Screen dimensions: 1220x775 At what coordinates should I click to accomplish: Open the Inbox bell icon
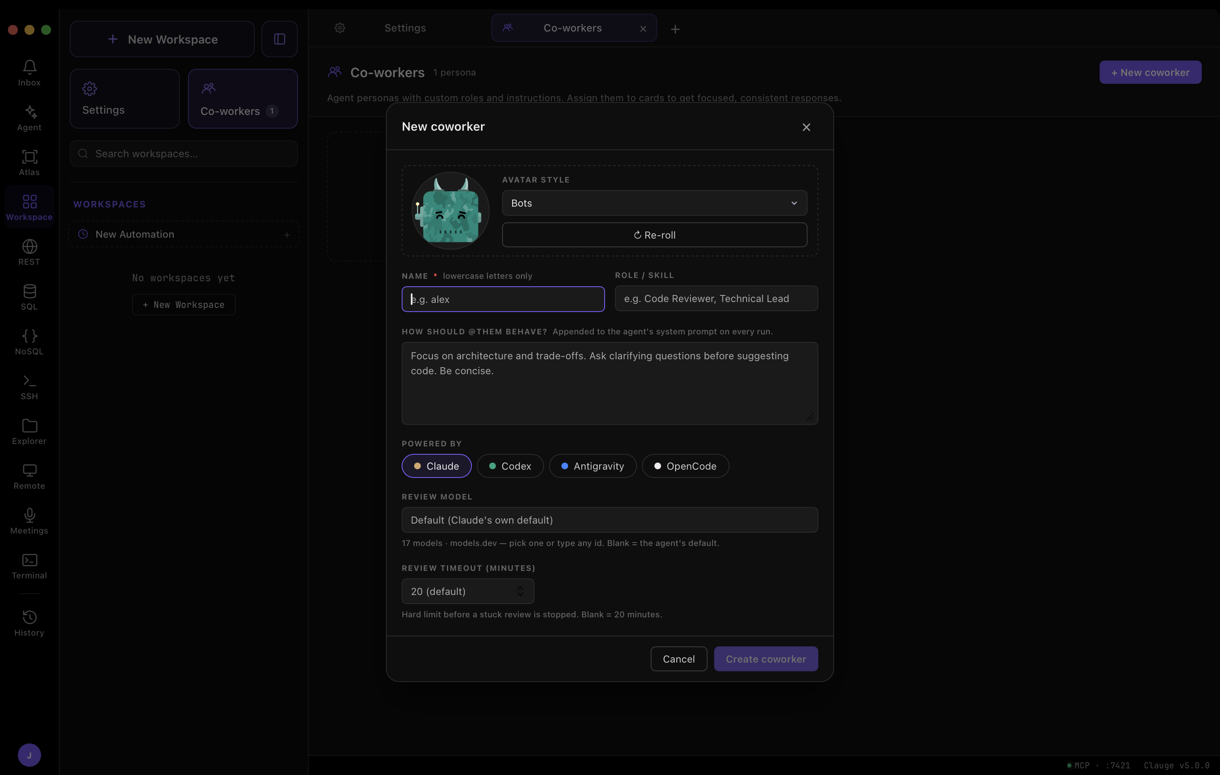[29, 67]
